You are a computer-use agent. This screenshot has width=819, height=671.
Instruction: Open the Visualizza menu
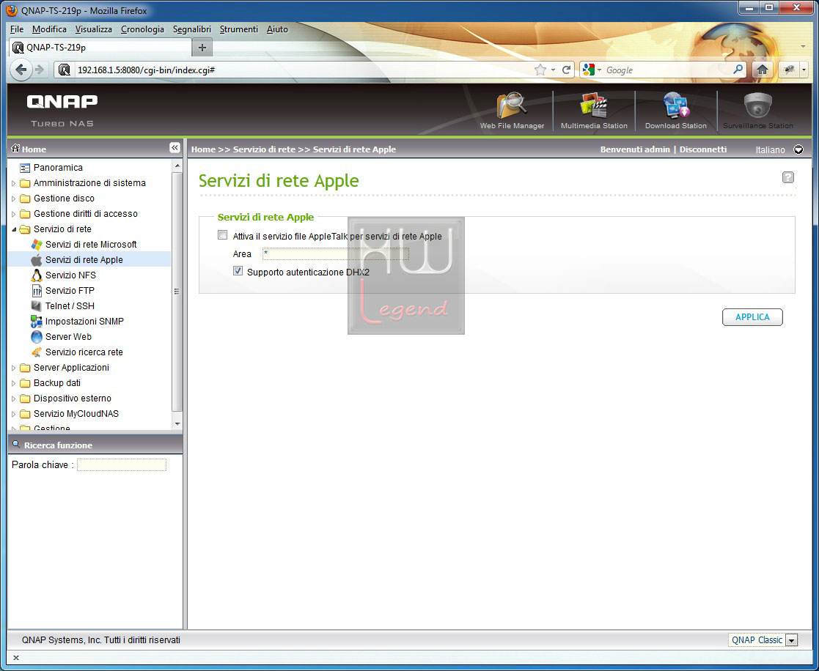click(94, 29)
